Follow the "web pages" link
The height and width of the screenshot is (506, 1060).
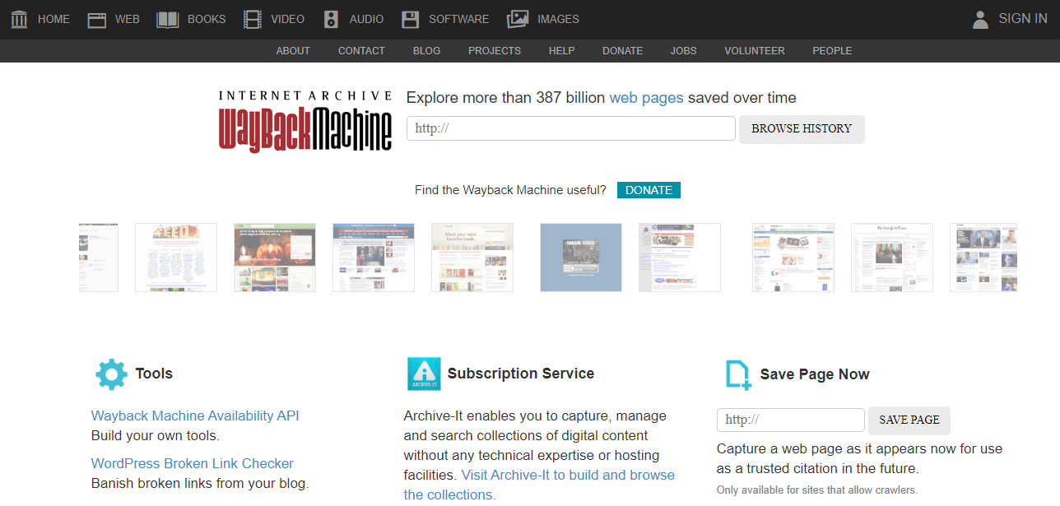click(x=646, y=98)
